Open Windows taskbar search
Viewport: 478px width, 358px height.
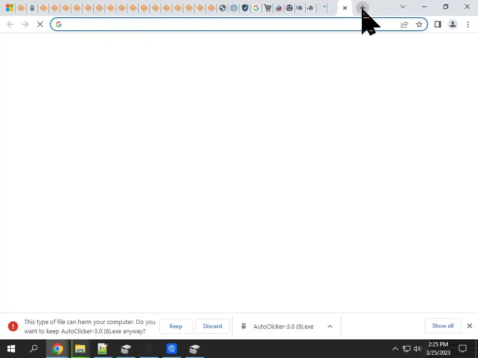point(34,349)
